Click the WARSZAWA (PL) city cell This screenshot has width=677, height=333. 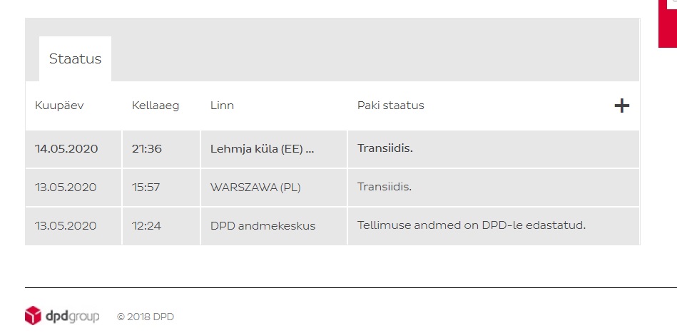click(x=274, y=188)
